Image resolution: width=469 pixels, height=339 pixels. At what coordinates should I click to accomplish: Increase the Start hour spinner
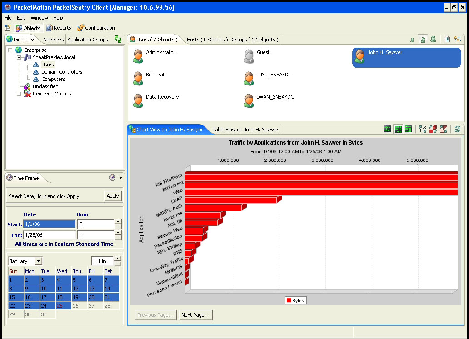click(118, 222)
